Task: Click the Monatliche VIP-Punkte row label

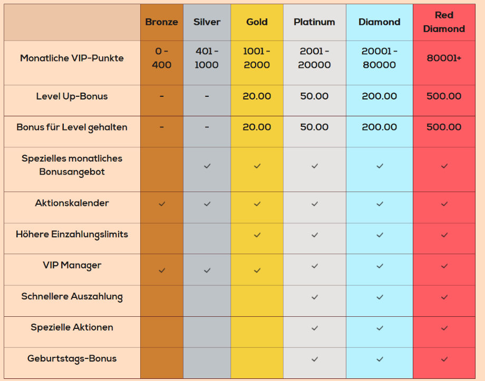Action: pyautogui.click(x=72, y=58)
